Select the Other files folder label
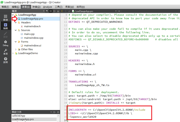This screenshot has width=180, height=122. tap(27, 49)
